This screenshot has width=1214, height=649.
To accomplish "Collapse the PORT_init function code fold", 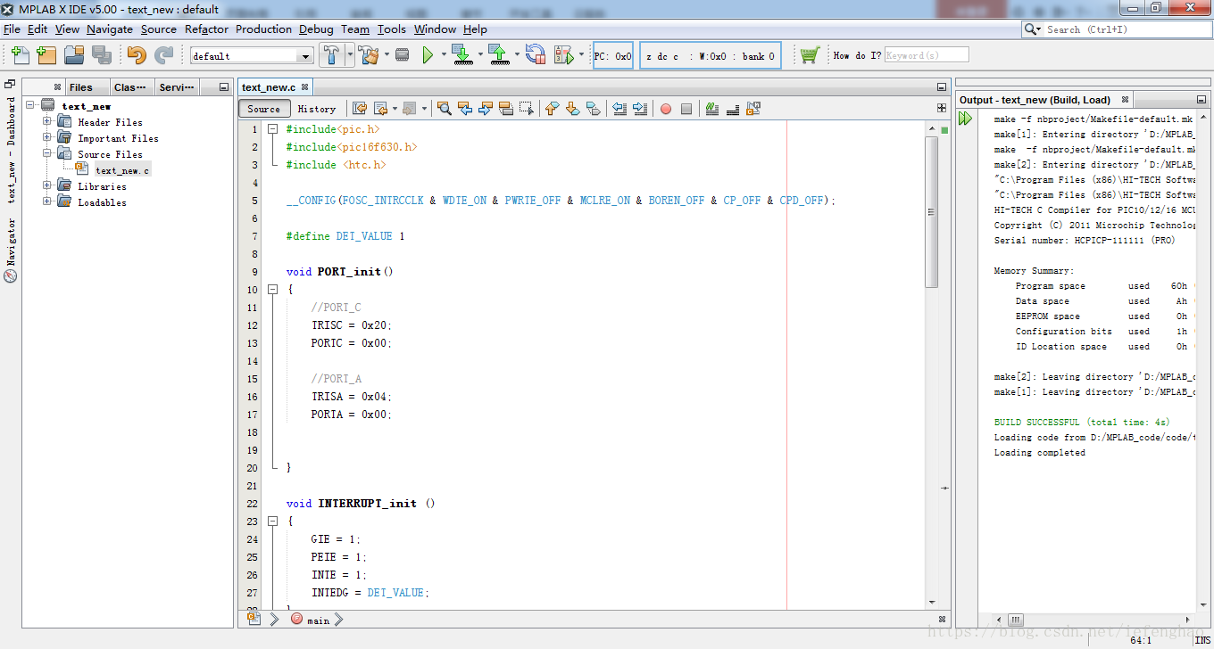I will 273,290.
